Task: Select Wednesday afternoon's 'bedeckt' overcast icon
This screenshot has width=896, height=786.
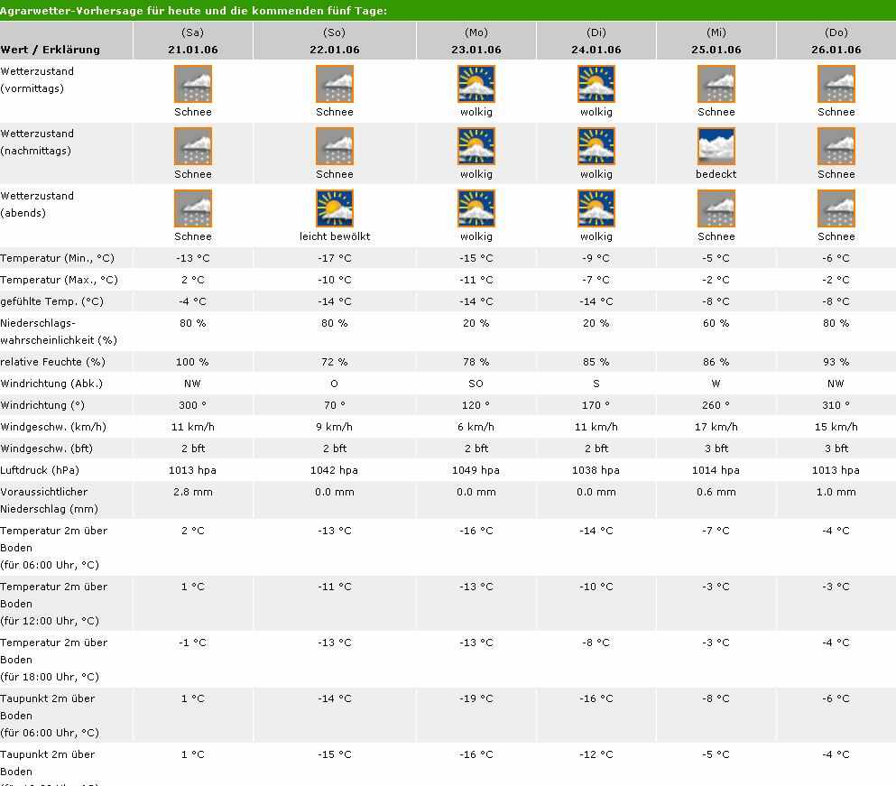Action: click(x=716, y=146)
